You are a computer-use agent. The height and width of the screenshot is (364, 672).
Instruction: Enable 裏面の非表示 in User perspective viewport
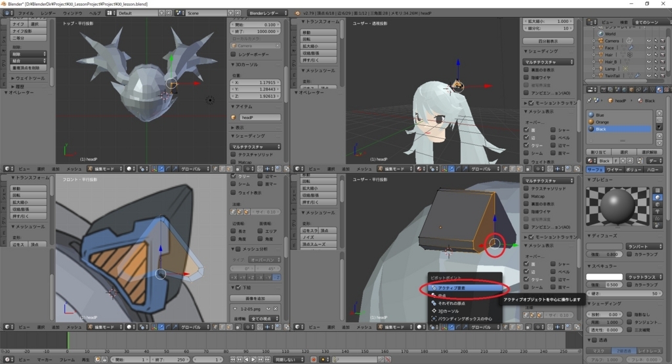(x=526, y=70)
